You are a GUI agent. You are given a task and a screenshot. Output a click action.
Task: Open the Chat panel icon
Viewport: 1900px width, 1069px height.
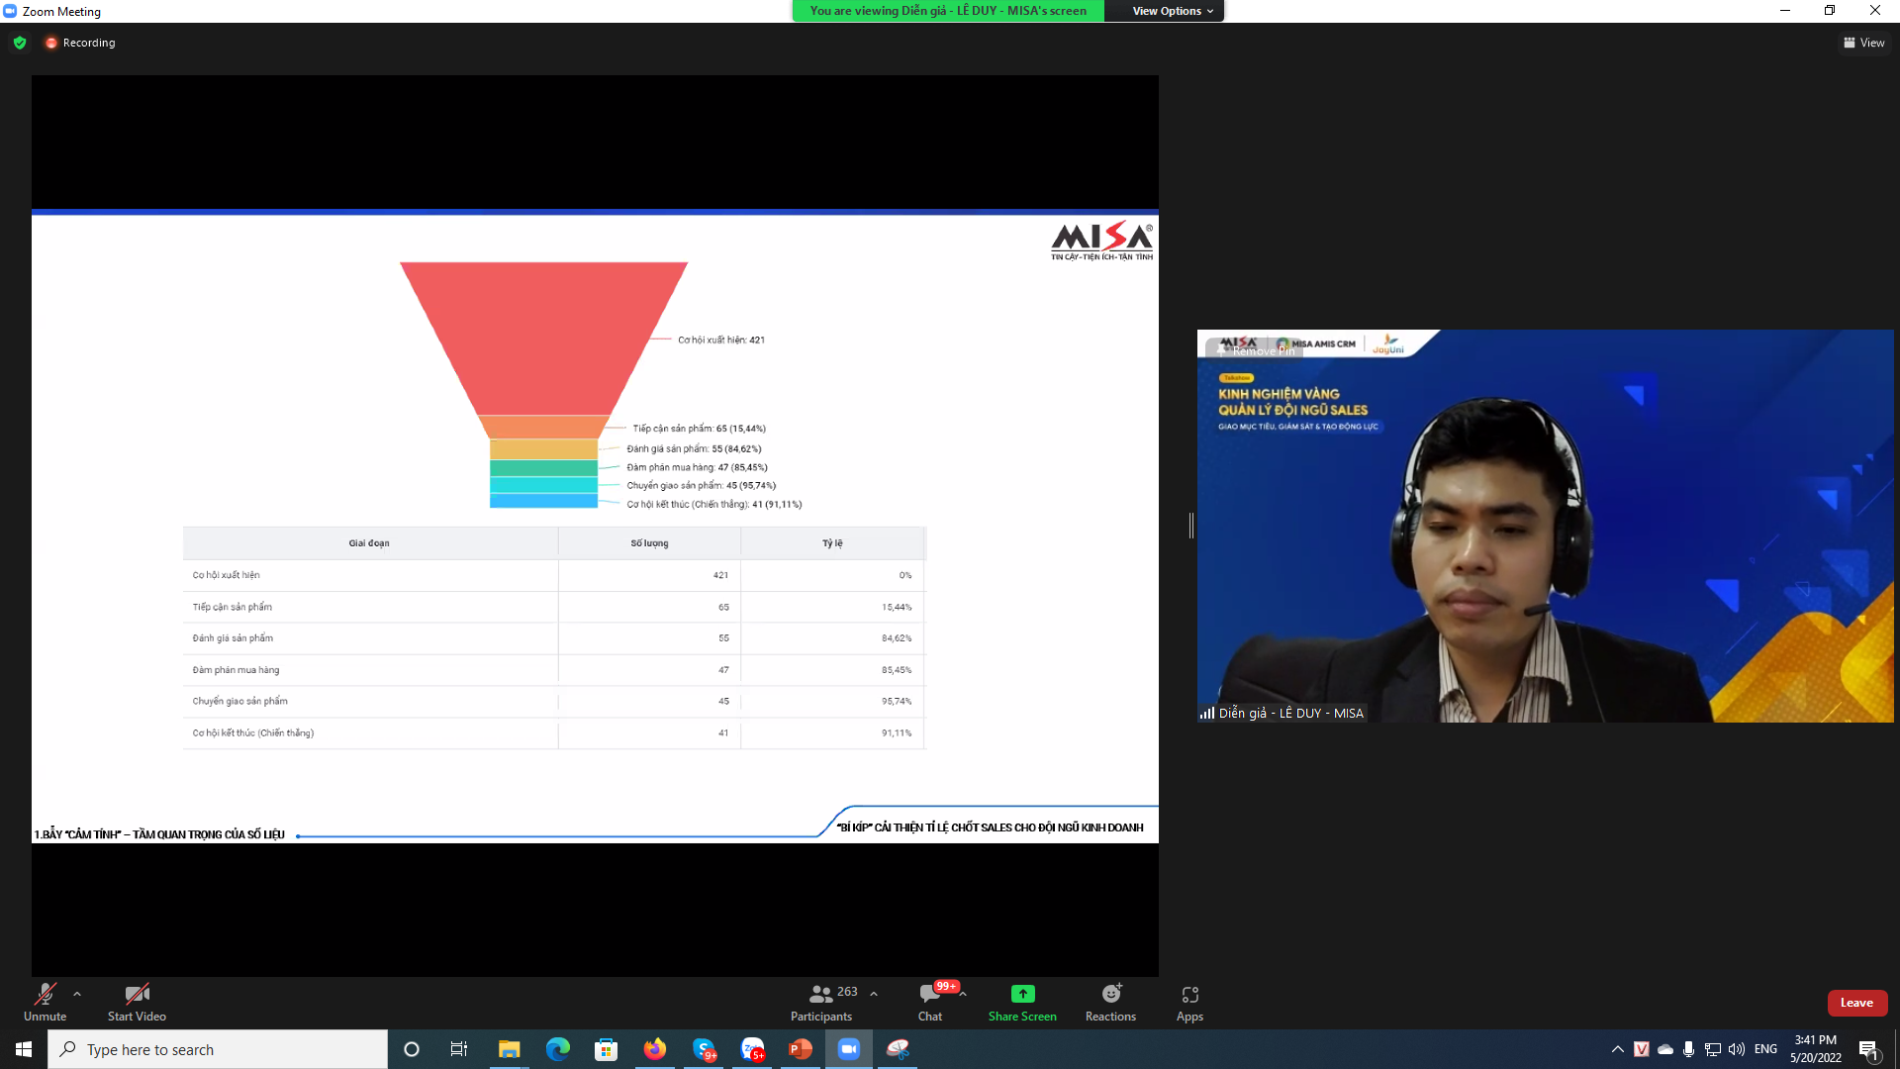tap(929, 994)
